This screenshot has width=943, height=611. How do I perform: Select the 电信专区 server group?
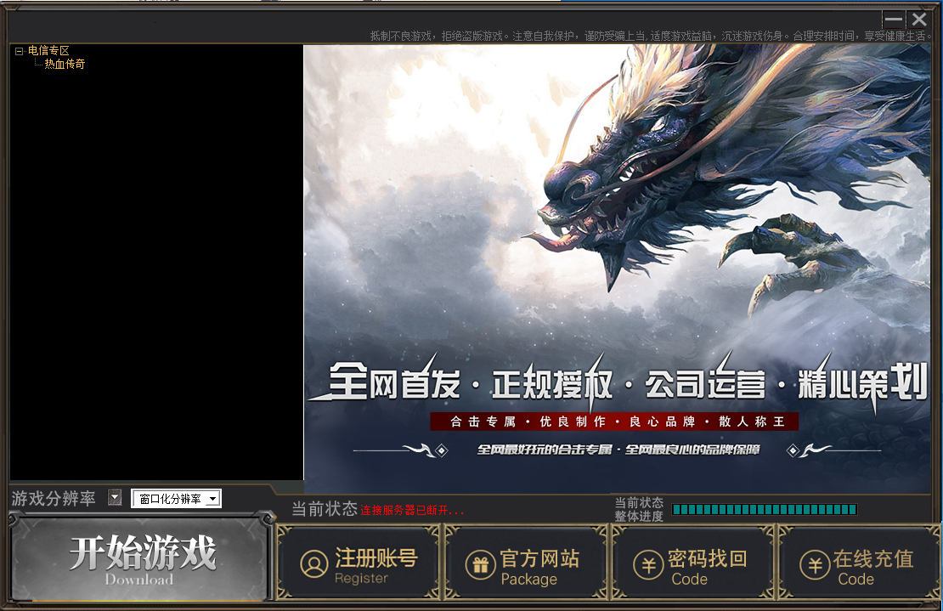click(x=48, y=51)
